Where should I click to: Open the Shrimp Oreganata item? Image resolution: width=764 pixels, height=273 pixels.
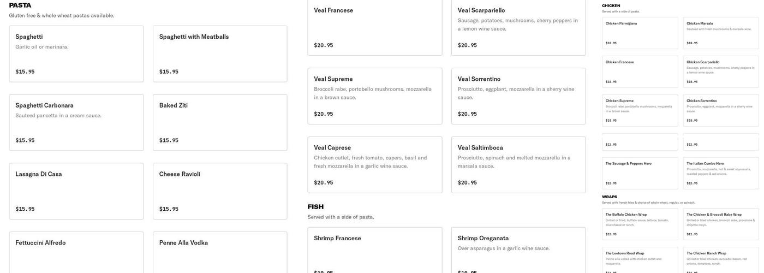point(518,250)
